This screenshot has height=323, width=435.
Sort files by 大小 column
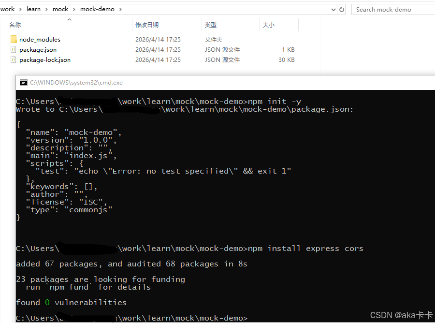pyautogui.click(x=269, y=25)
